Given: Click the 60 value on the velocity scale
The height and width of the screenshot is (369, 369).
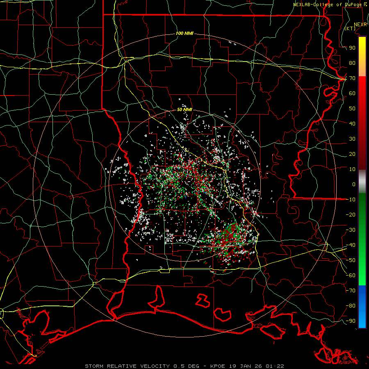Looking at the screenshot, I should (x=352, y=93).
